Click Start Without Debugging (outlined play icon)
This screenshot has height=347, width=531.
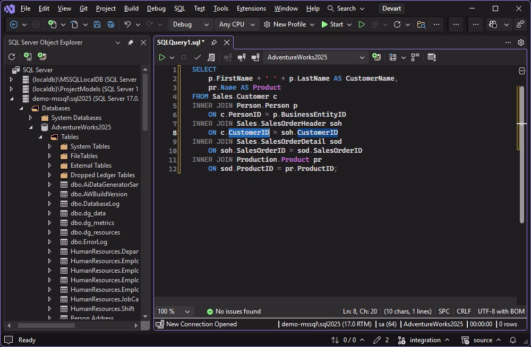click(362, 24)
